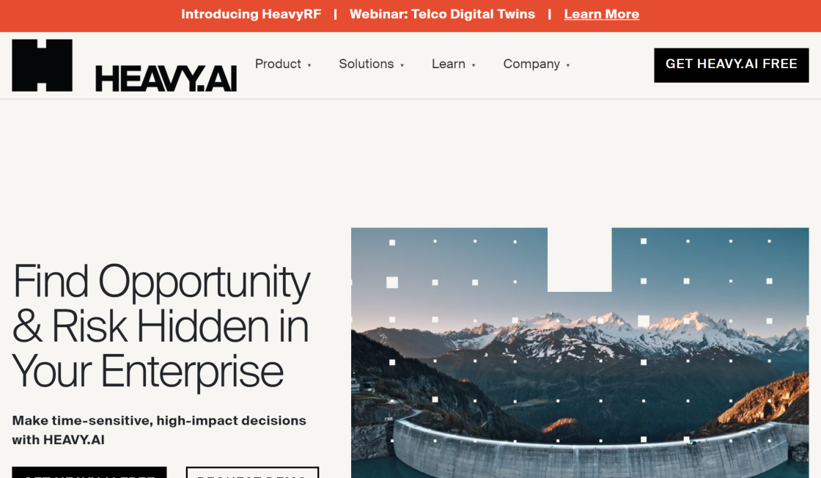Click the Find Opportunity & Risk headline
Viewport: 821px width, 478px height.
(x=161, y=326)
